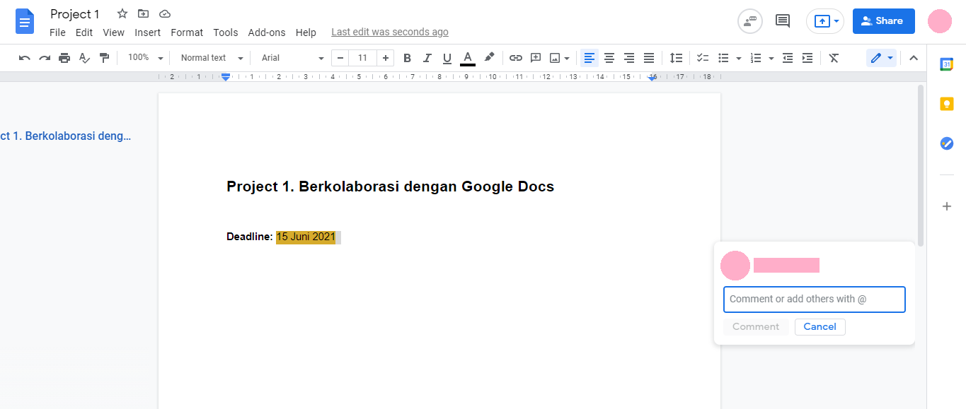Image resolution: width=966 pixels, height=409 pixels.
Task: Select left align
Action: [590, 58]
